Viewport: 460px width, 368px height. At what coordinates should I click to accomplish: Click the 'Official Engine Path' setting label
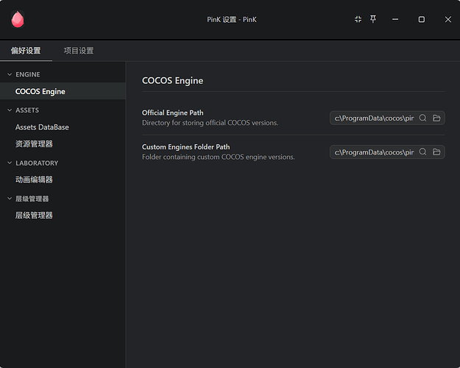tap(172, 113)
